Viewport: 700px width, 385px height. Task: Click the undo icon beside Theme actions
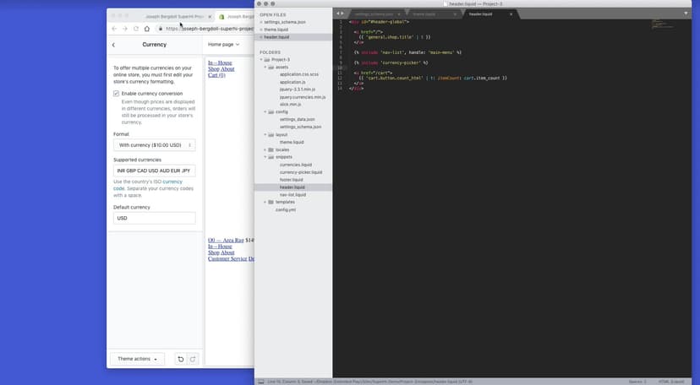180,359
